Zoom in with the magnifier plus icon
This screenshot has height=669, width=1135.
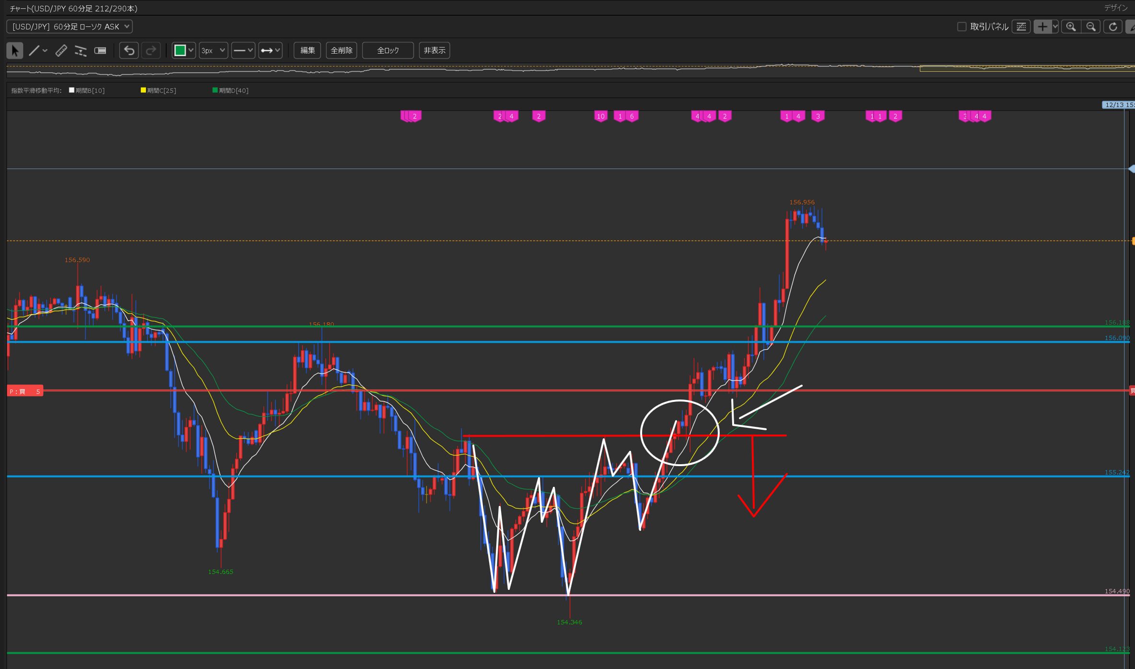[1071, 27]
